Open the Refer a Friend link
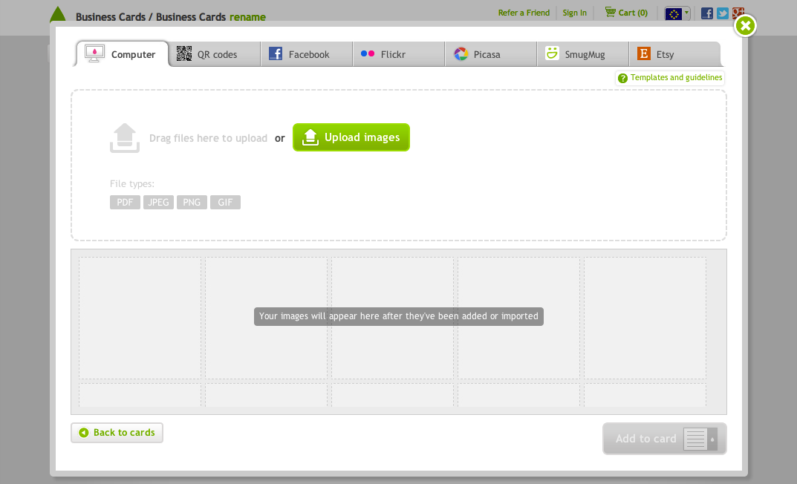 click(x=524, y=13)
